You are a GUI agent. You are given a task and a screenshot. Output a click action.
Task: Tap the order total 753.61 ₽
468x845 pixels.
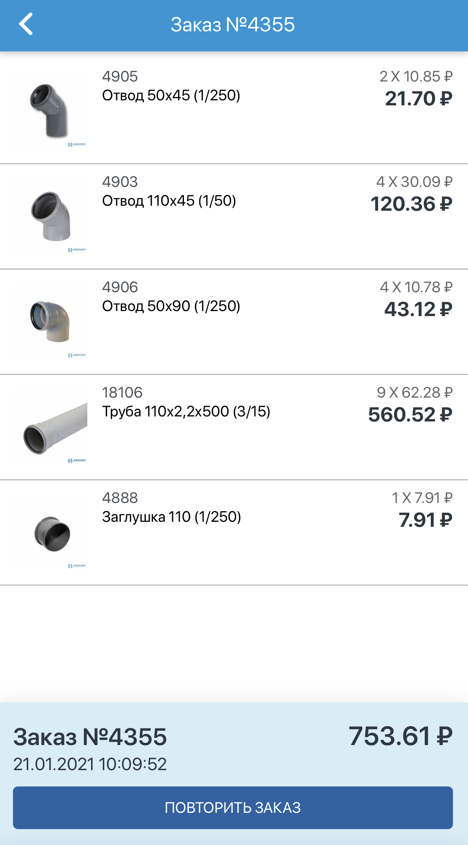pyautogui.click(x=400, y=736)
